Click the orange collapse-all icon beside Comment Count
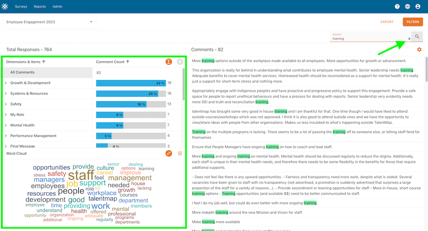 pos(168,62)
